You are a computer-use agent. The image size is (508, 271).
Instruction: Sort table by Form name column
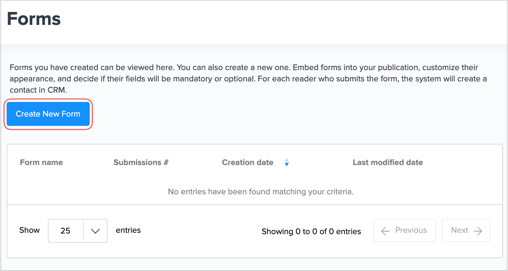[41, 162]
